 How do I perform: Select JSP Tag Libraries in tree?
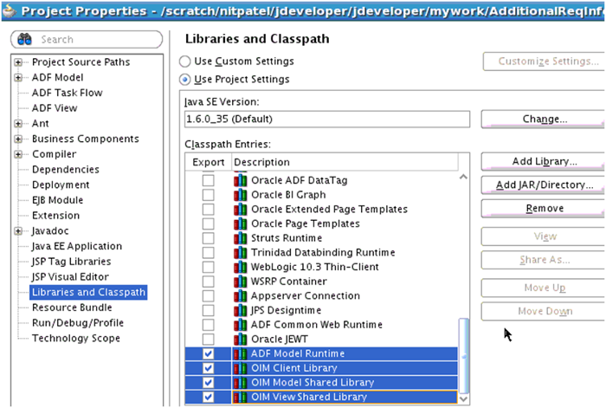tap(72, 262)
